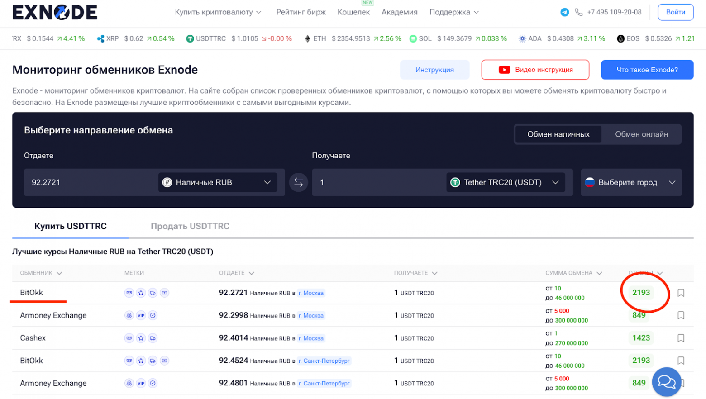
Task: Bookmark the first BitOkk Moscow offer
Action: [x=681, y=293]
